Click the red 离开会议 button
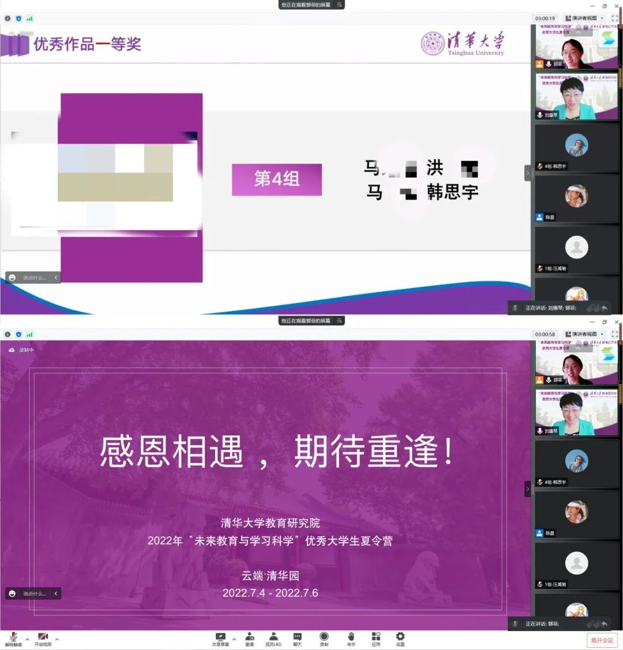 click(602, 640)
